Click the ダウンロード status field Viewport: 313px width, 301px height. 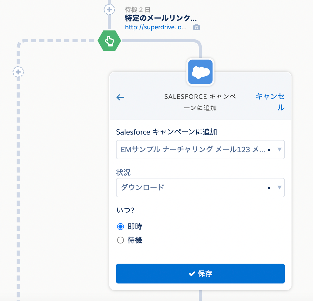200,188
